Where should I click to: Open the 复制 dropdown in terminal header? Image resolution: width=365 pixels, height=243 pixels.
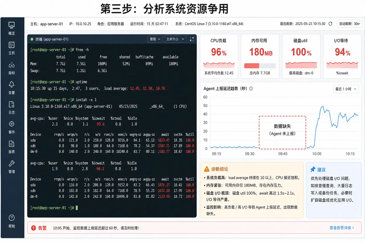155,39
